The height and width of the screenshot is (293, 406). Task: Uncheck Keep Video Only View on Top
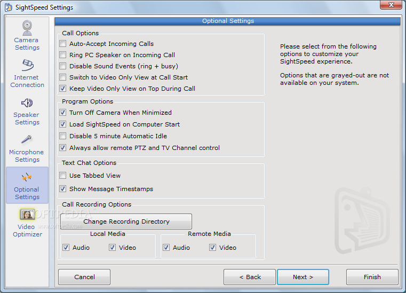point(62,89)
